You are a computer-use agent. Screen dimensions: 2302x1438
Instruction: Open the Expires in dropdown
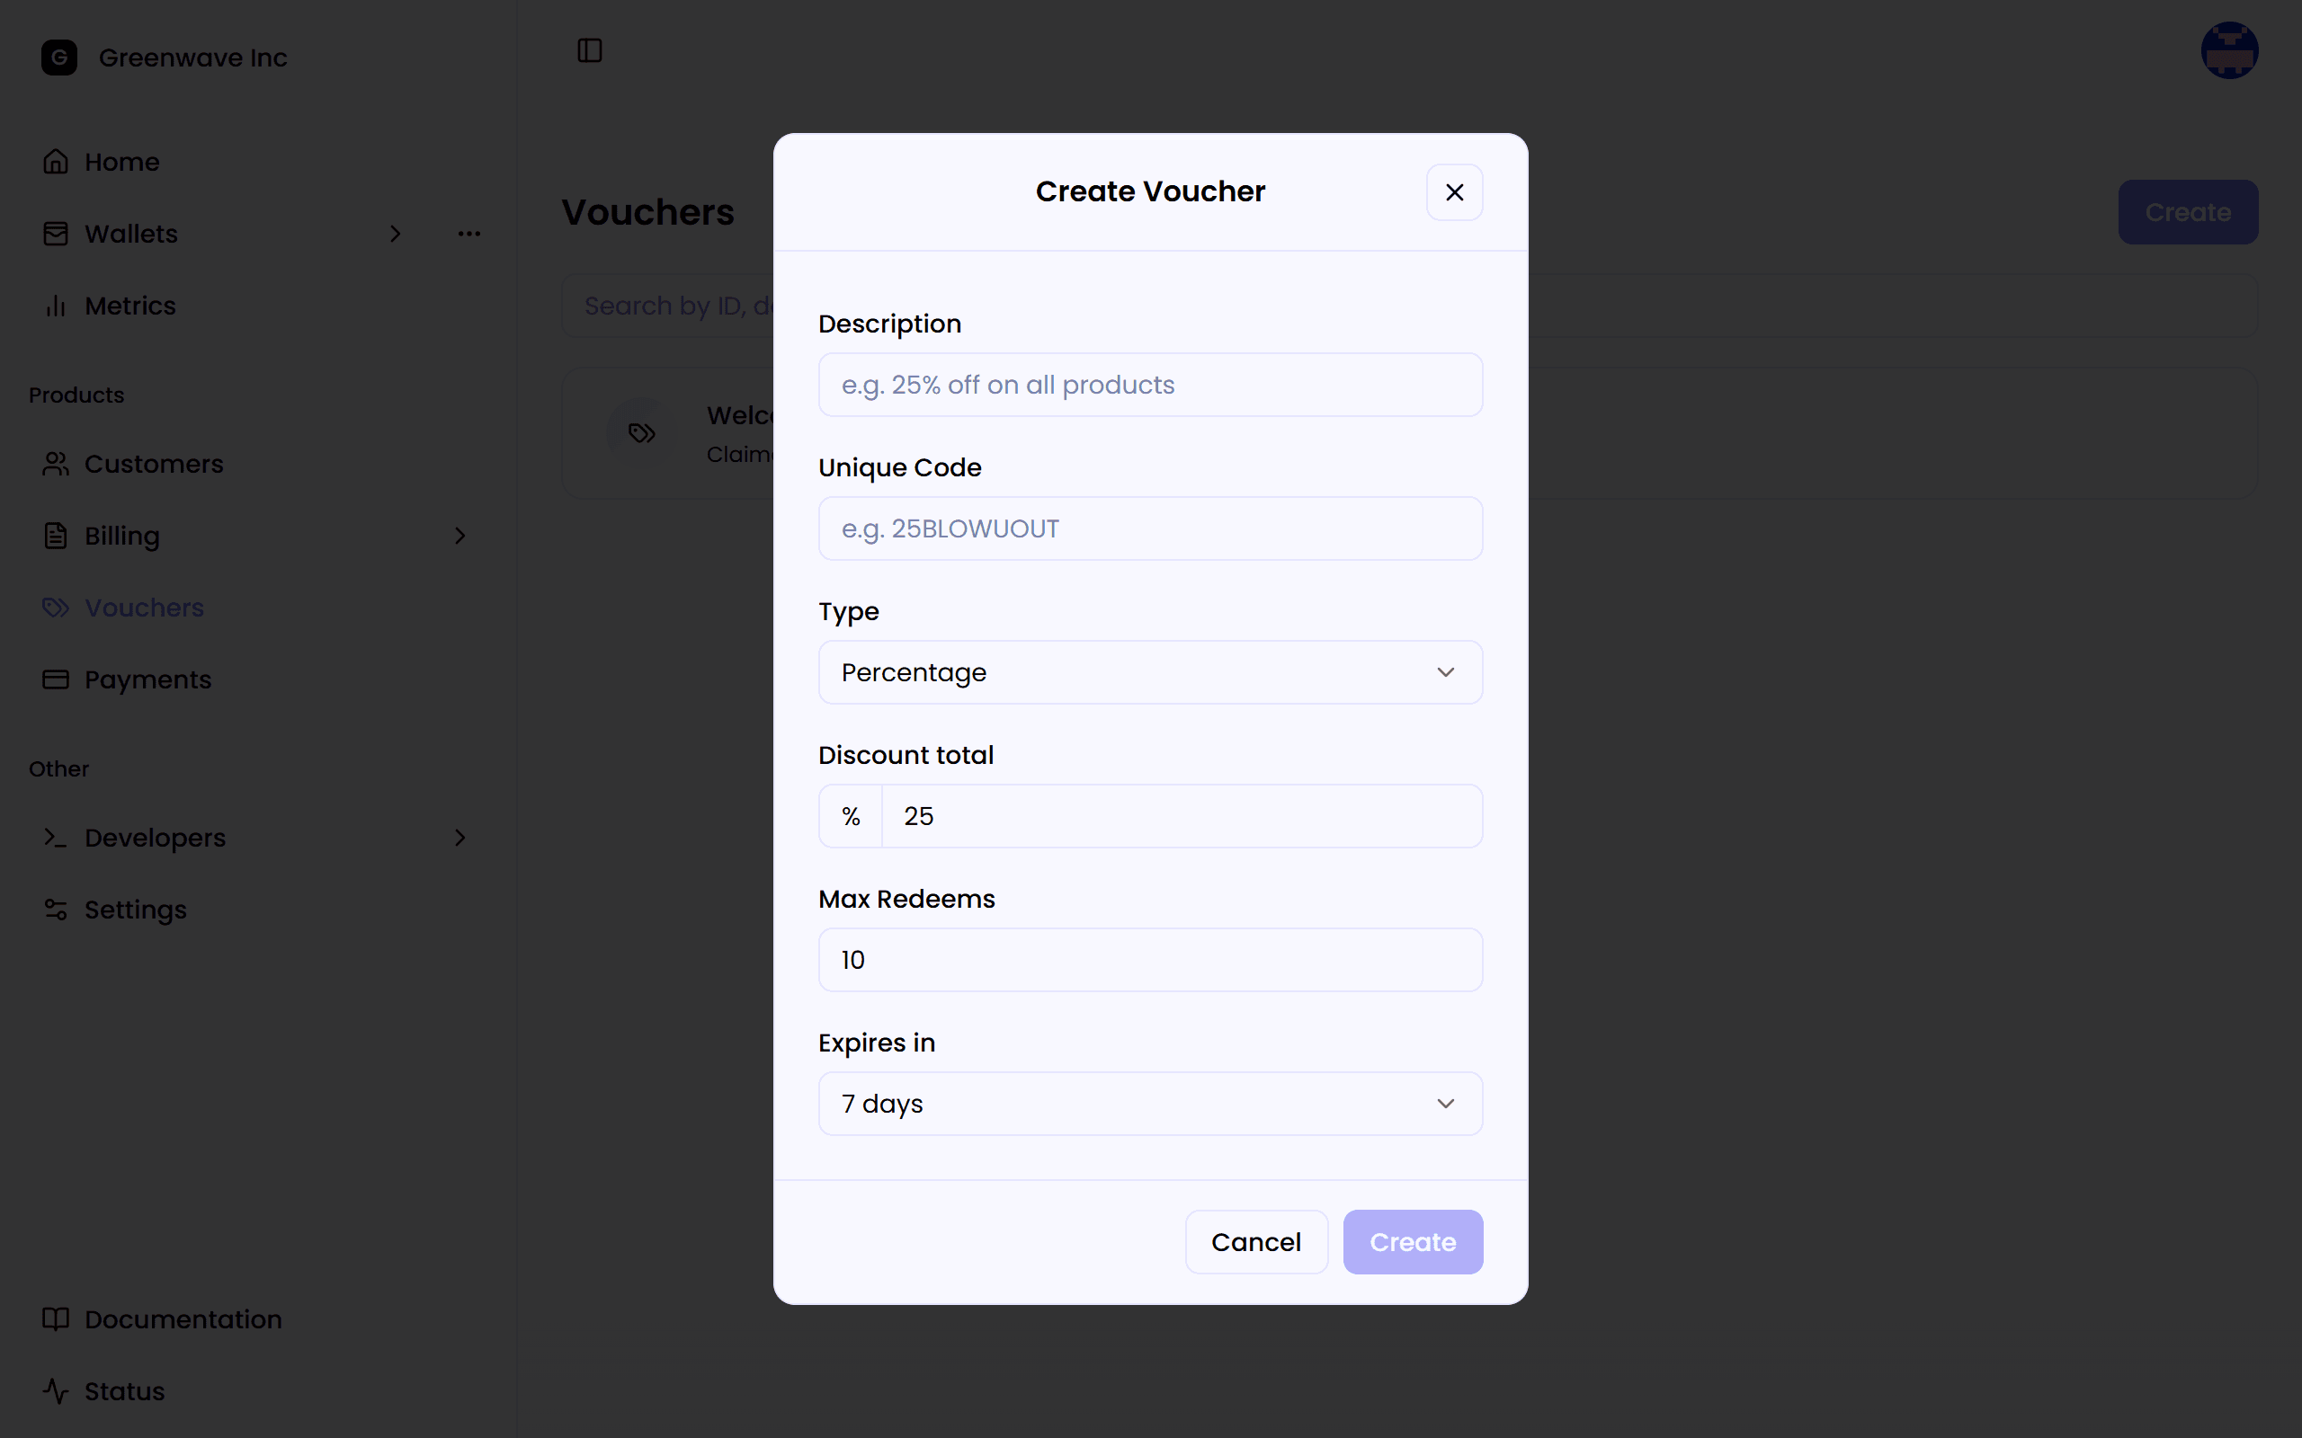(x=1150, y=1104)
